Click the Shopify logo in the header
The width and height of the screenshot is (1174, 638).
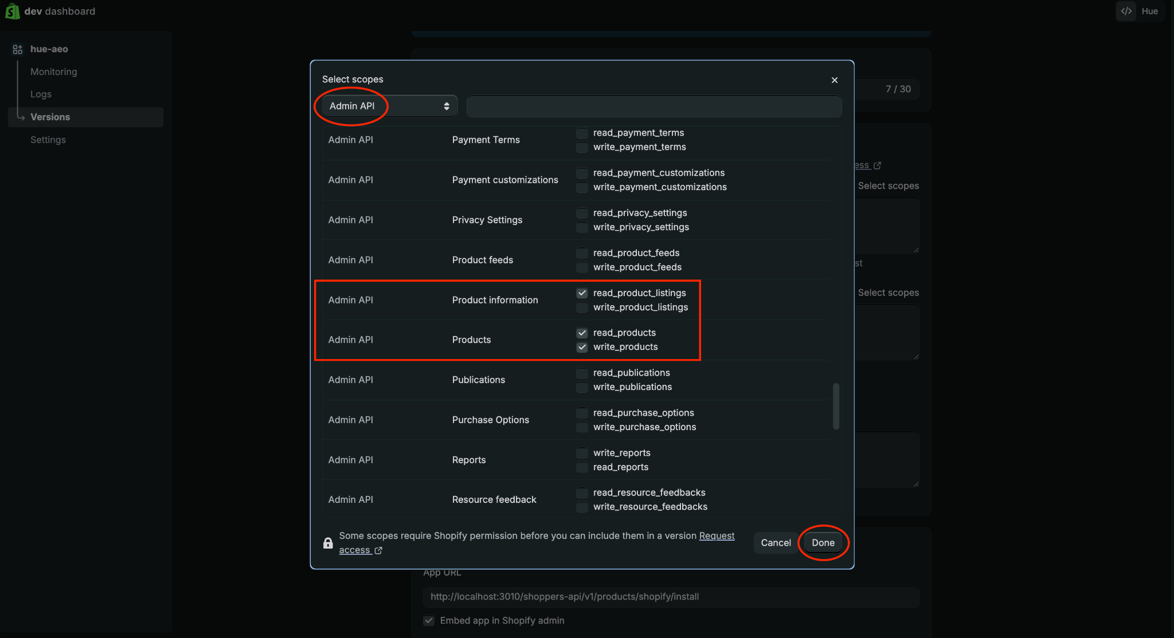(12, 11)
